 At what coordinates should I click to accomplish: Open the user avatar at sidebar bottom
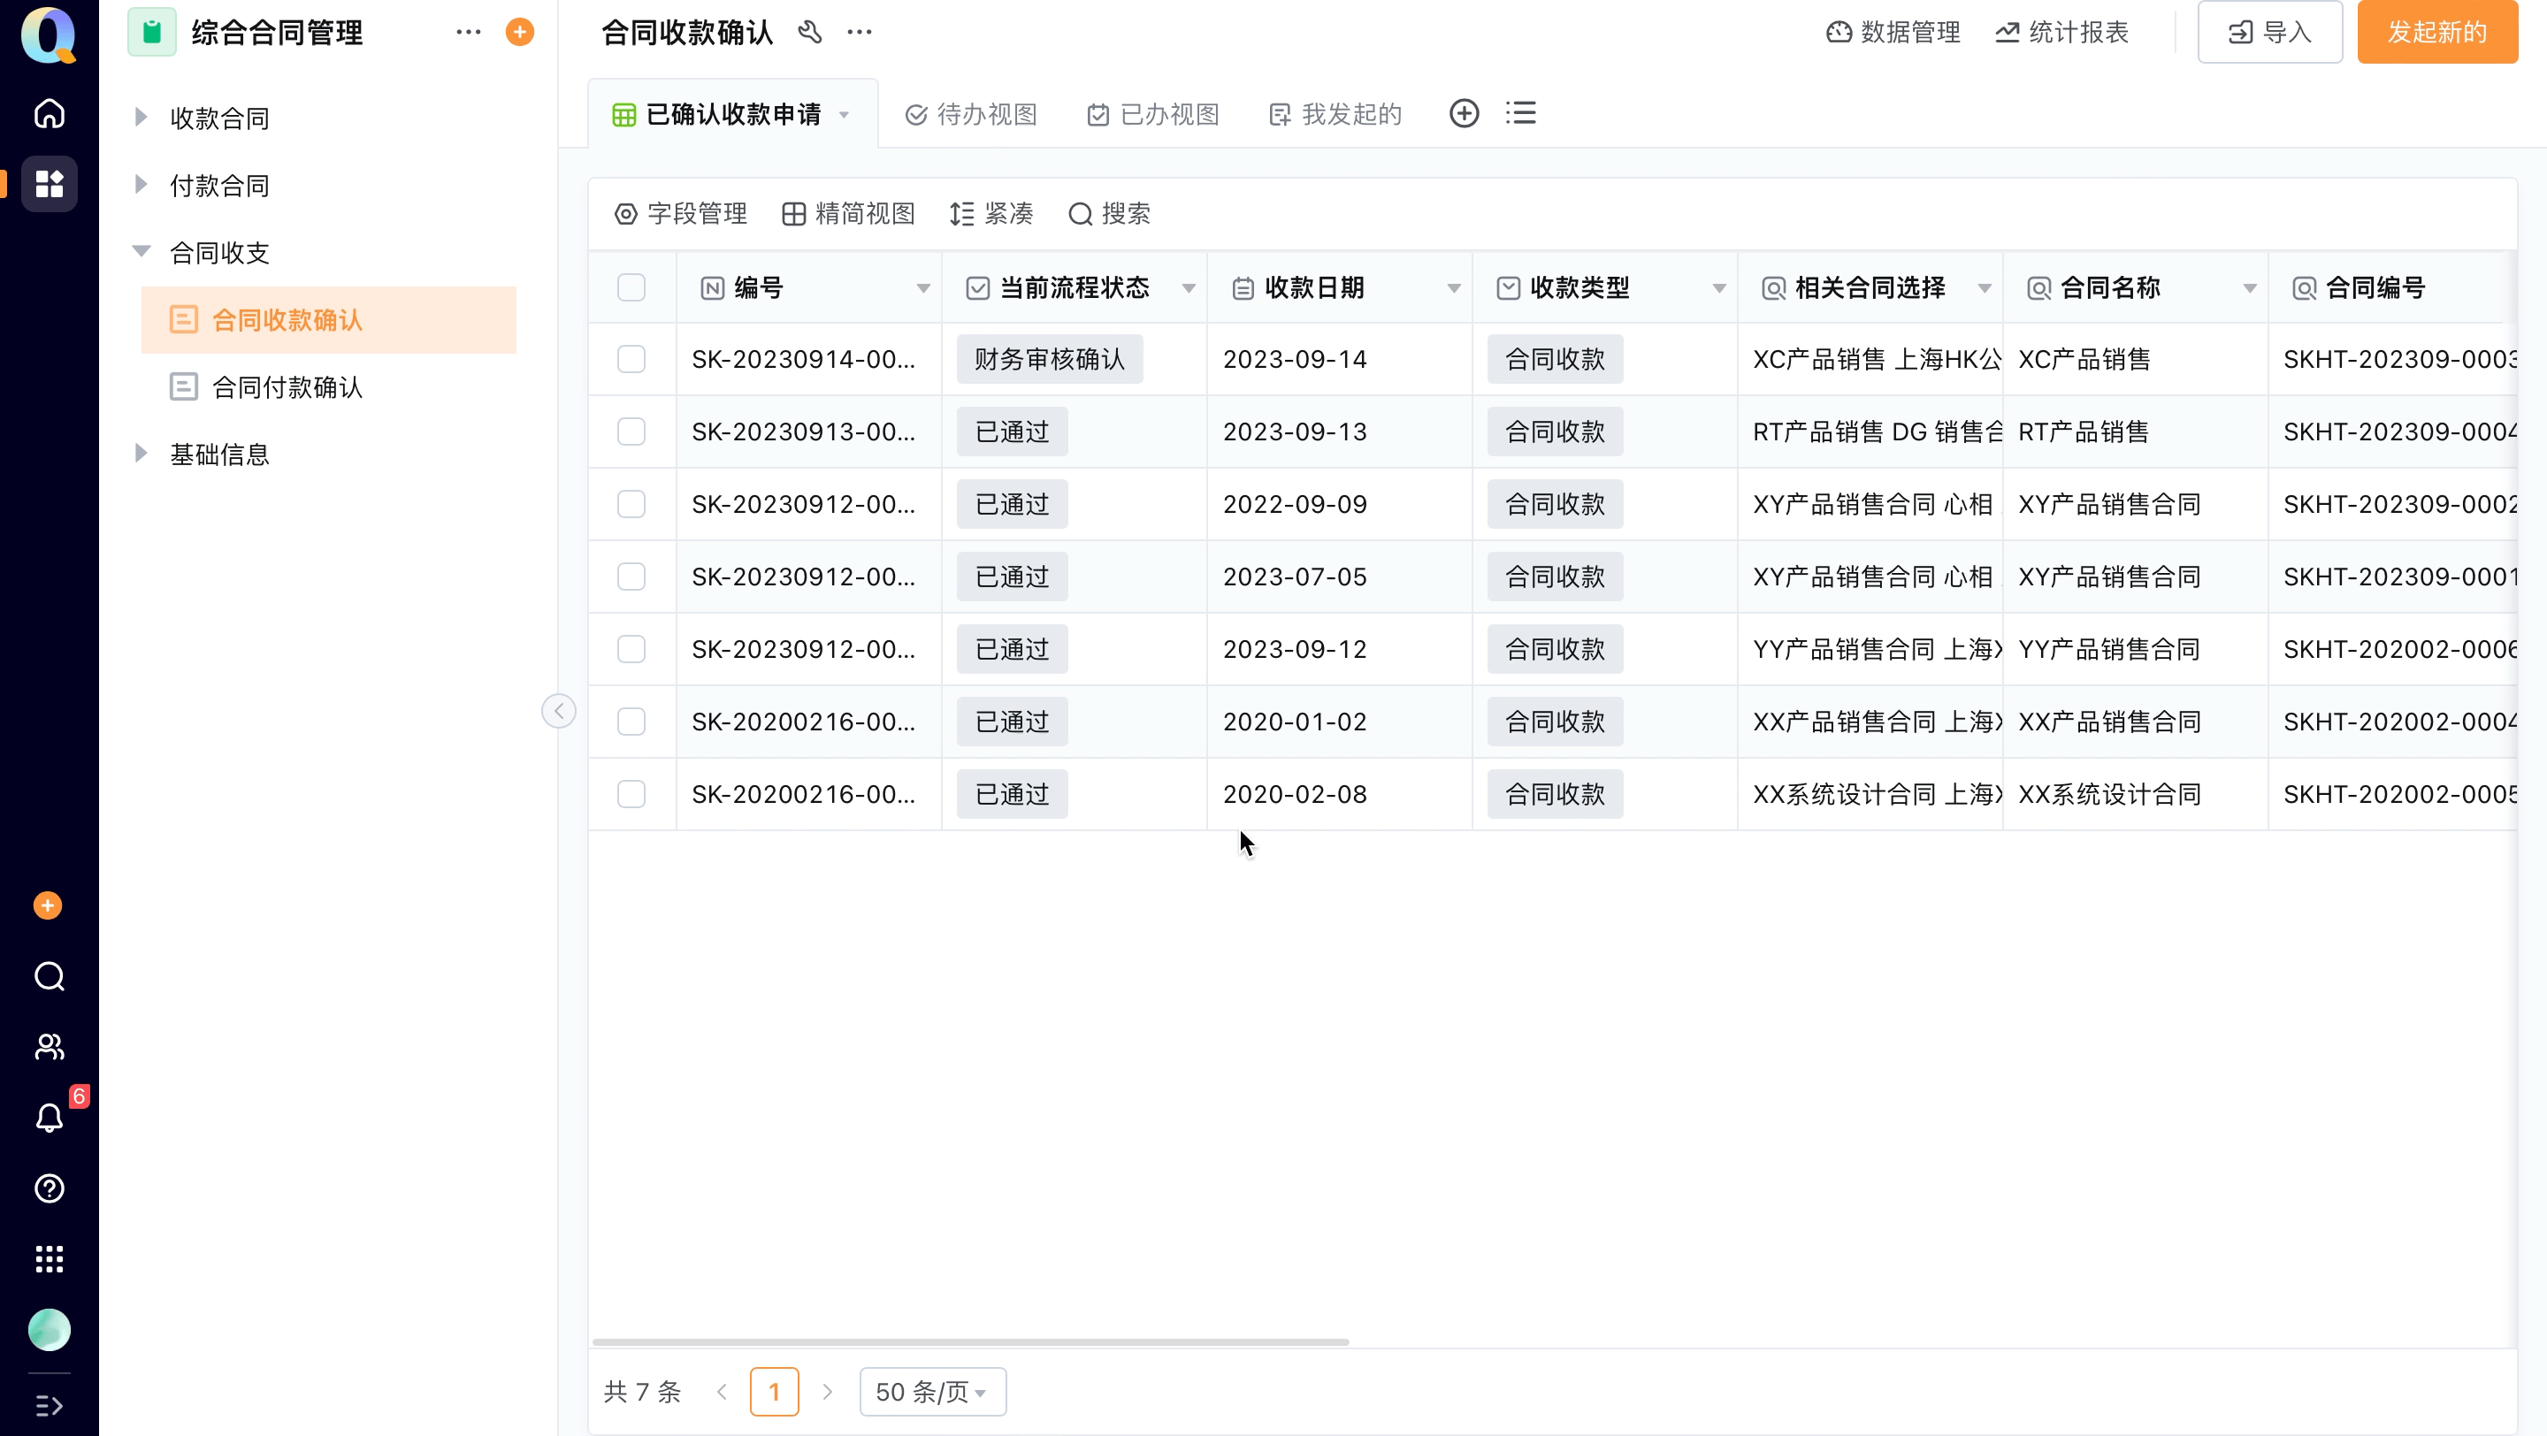coord(50,1329)
